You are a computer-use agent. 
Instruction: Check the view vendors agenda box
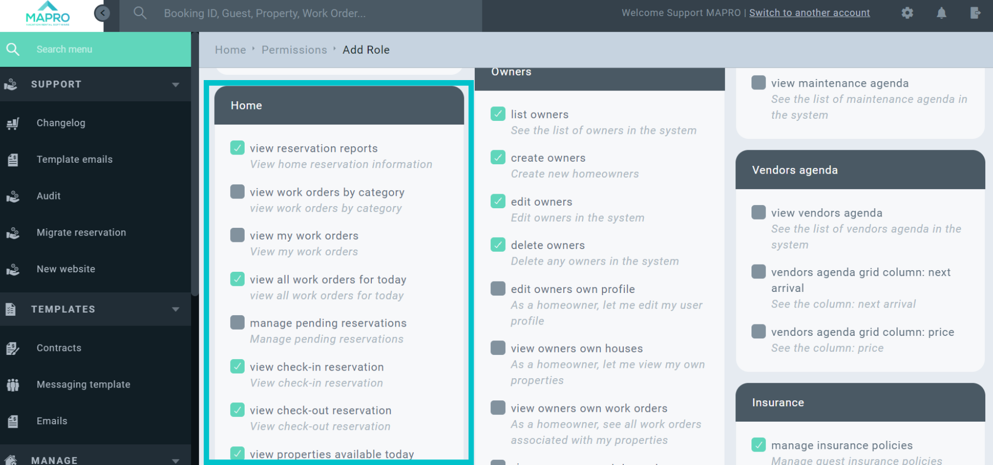tap(758, 212)
